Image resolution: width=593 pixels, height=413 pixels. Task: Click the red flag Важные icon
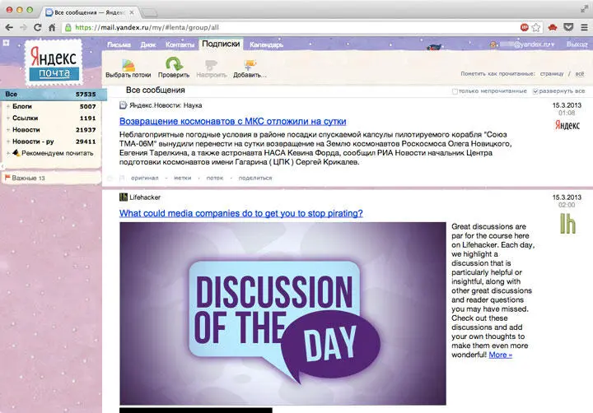(7, 177)
